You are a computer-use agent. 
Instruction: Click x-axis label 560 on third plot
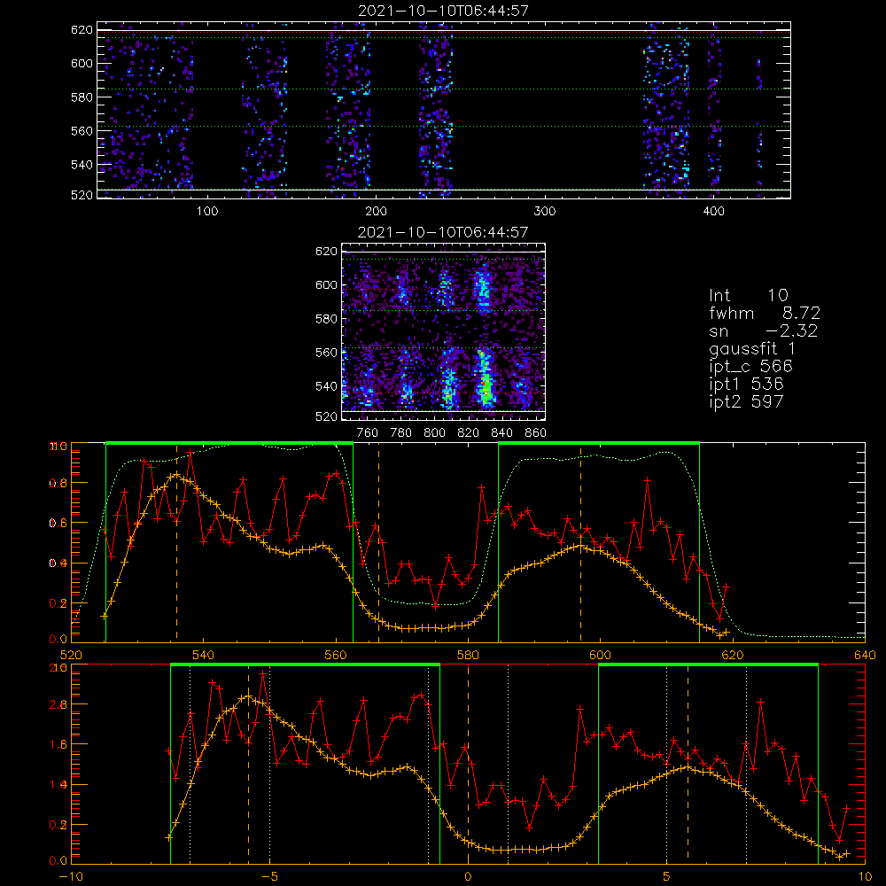click(336, 656)
